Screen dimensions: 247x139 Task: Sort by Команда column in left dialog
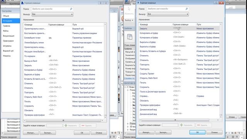click(x=35, y=25)
